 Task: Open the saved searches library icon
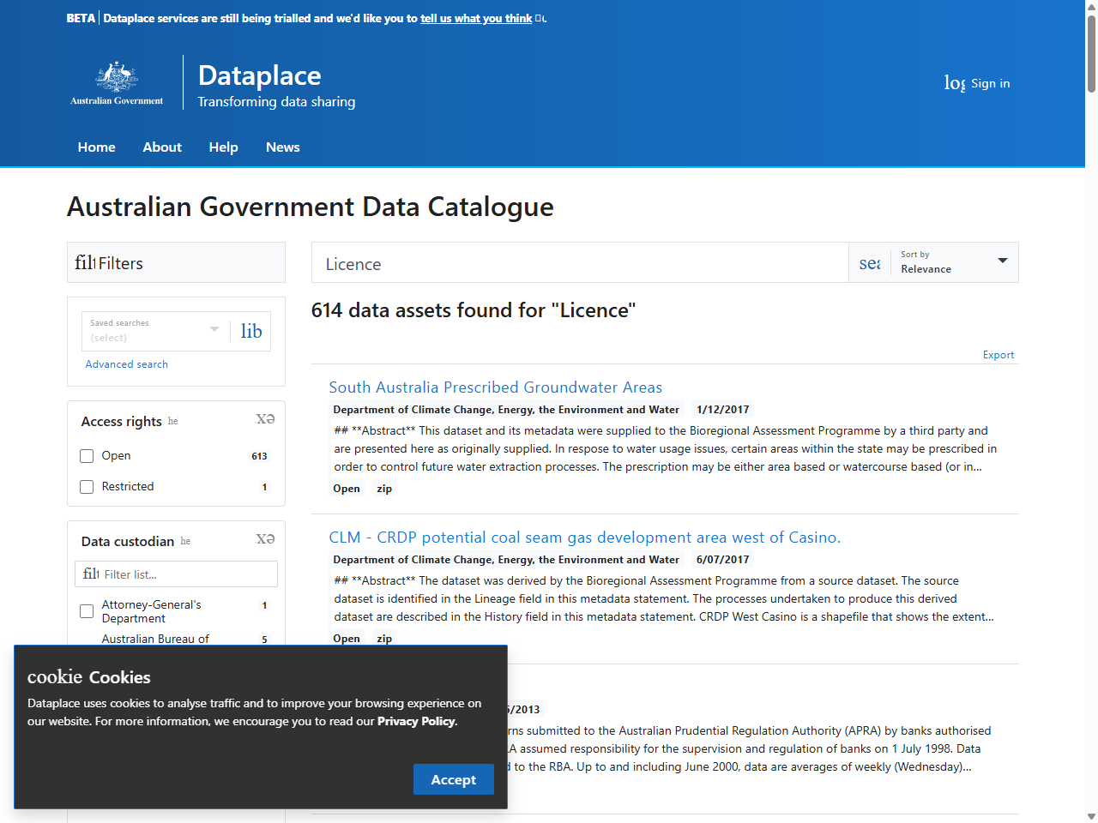click(x=251, y=331)
